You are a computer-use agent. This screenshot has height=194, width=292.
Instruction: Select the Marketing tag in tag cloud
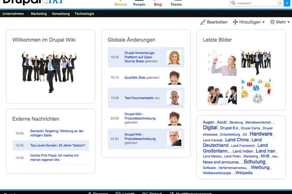pyautogui.click(x=251, y=156)
